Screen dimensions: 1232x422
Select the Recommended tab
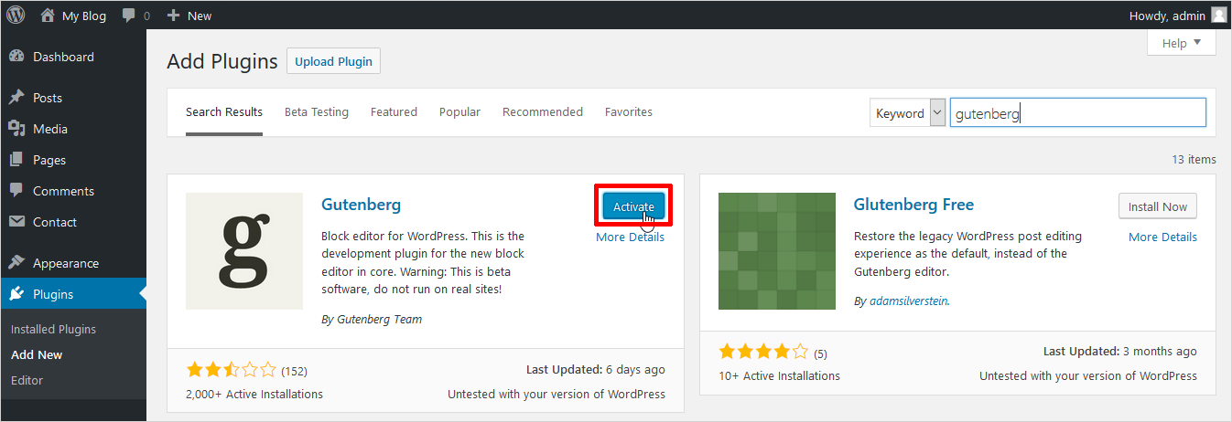542,112
